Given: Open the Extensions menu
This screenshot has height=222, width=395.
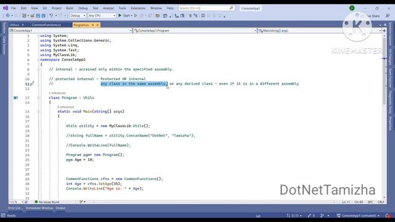Looking at the screenshot, I should [138, 8].
